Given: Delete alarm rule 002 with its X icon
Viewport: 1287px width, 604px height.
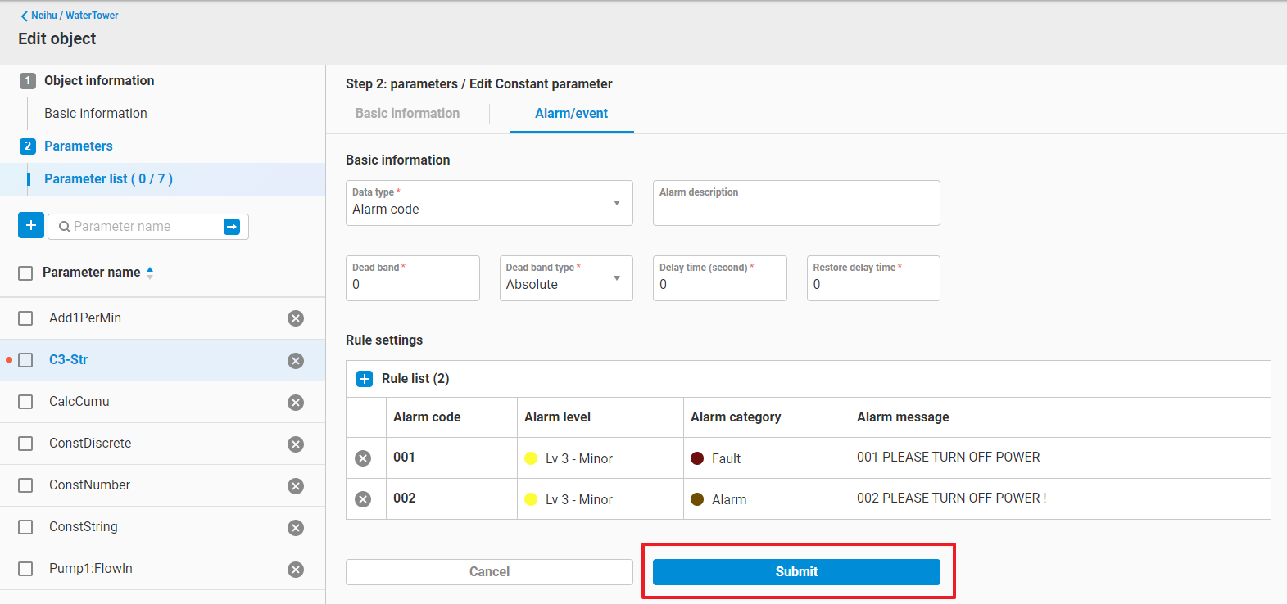Looking at the screenshot, I should pyautogui.click(x=363, y=499).
